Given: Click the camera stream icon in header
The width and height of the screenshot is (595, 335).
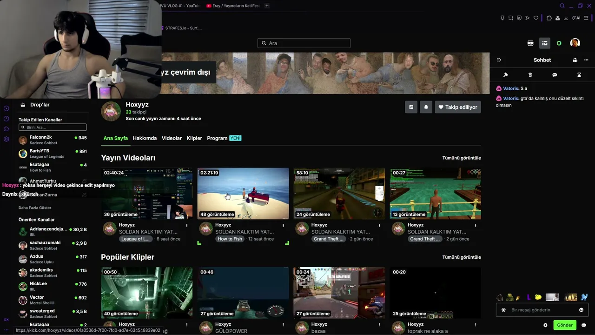Looking at the screenshot, I should (x=530, y=43).
